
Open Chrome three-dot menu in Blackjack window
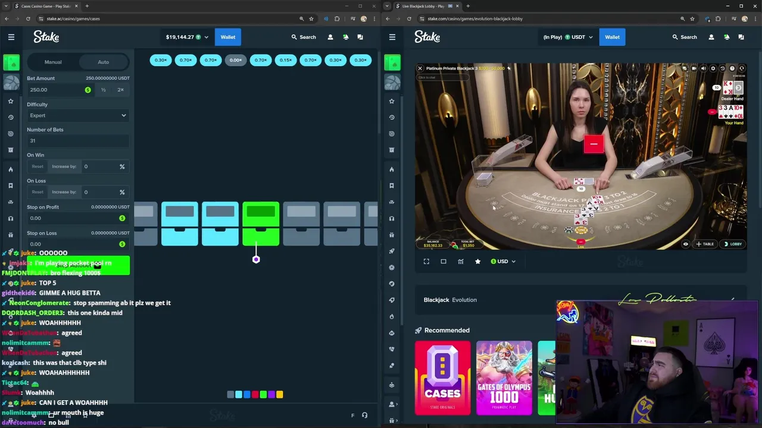point(756,18)
